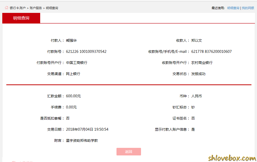
Task: Click transaction date 2018年07月04日 19:50:54
Action: [87, 130]
